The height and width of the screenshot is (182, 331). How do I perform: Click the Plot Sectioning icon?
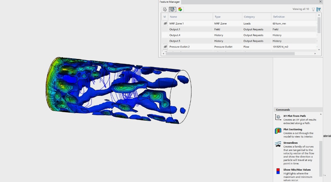click(278, 131)
